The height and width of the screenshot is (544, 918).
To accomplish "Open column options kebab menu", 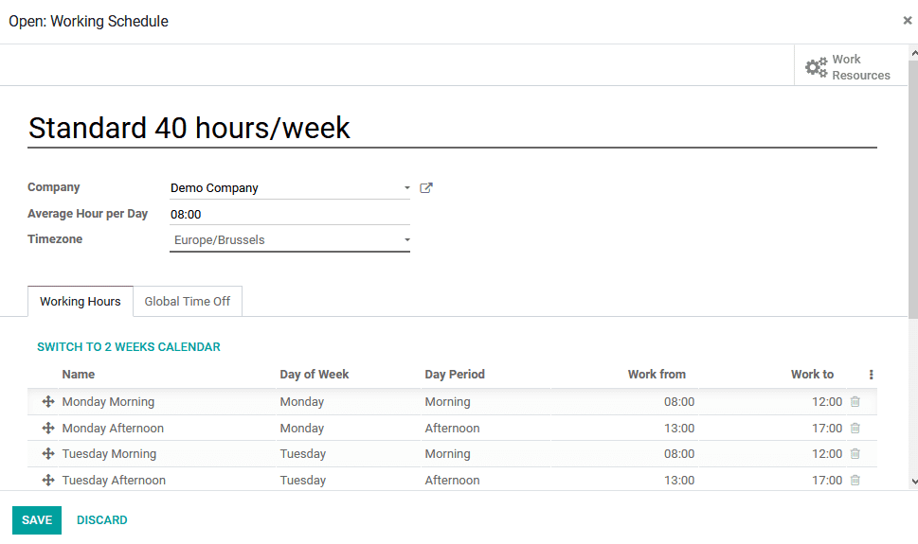I will (x=872, y=375).
